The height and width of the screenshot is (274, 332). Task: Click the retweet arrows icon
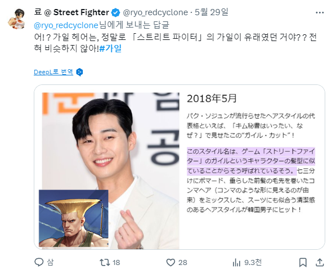coord(105,263)
